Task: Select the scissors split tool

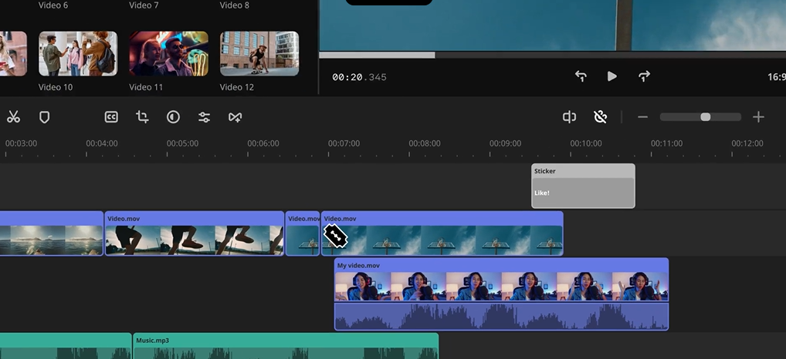Action: click(x=13, y=117)
